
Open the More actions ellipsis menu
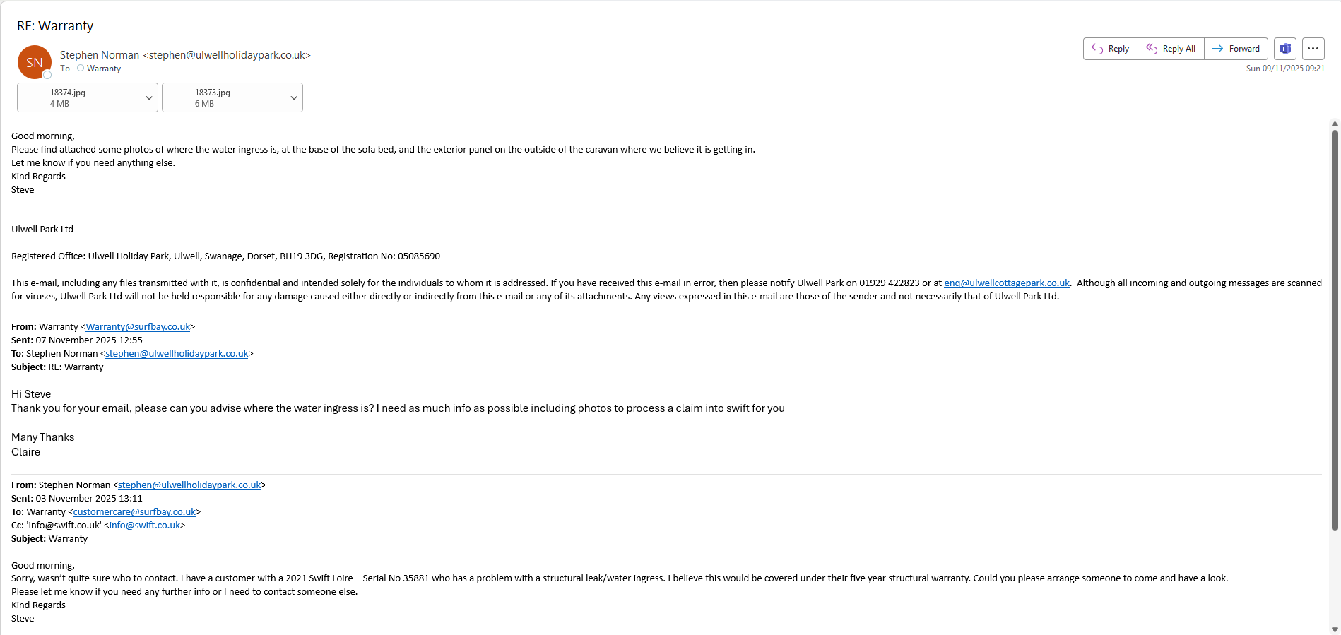coord(1313,49)
